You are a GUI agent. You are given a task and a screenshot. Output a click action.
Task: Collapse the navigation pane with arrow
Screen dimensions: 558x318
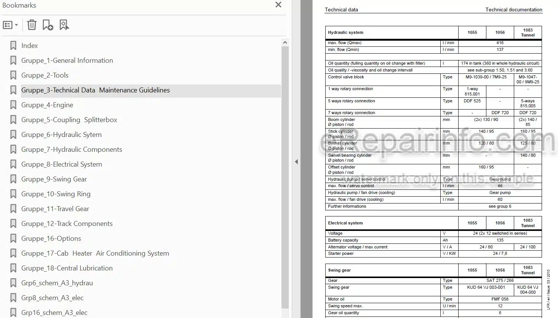tap(296, 162)
